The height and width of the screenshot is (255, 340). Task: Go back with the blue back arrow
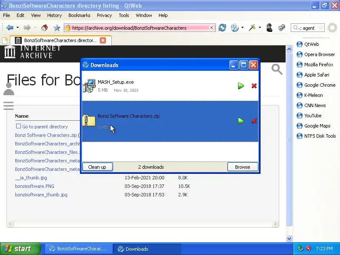(x=10, y=28)
